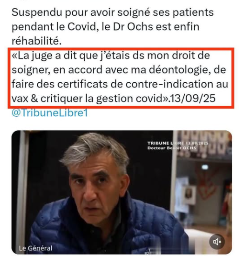The image size is (245, 256).
Task: Click the date 13/09/25 in the post
Action: click(x=193, y=99)
